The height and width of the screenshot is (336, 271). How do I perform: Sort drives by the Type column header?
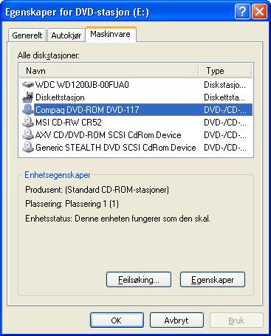click(225, 71)
